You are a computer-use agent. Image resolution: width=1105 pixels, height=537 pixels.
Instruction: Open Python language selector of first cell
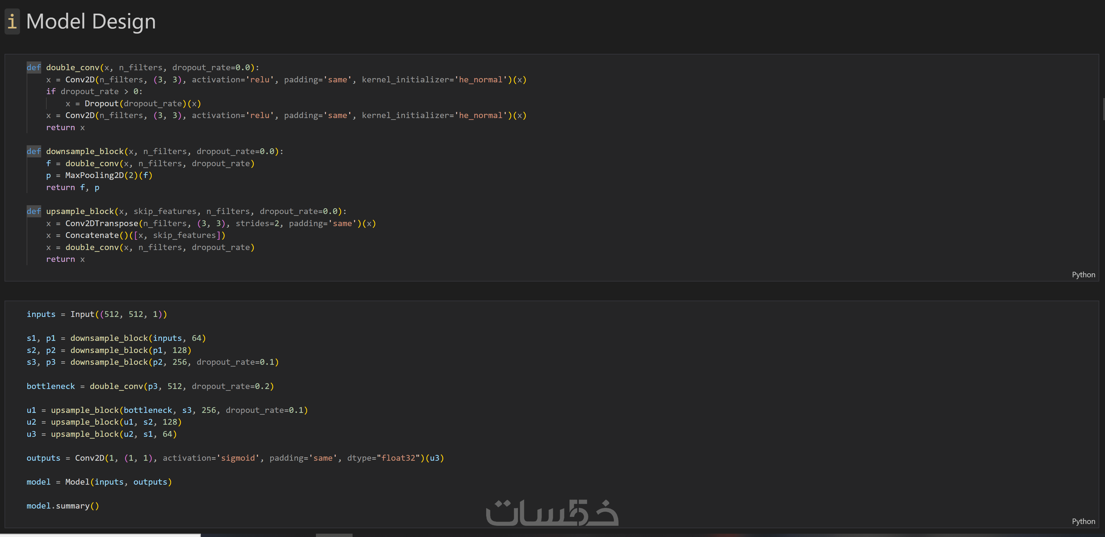point(1083,275)
